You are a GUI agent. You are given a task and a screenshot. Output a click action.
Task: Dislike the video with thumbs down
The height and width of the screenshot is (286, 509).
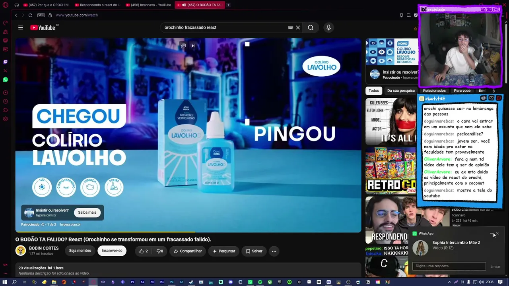[160, 251]
